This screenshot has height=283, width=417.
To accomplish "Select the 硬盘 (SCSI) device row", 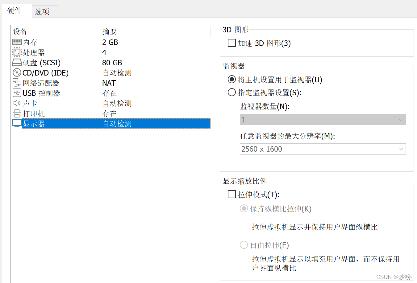I will (x=111, y=63).
